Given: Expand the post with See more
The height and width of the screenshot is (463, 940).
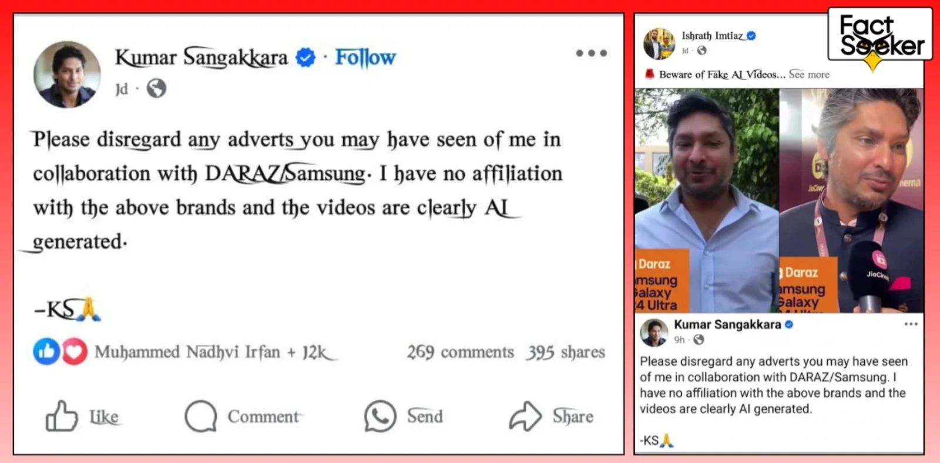Looking at the screenshot, I should pyautogui.click(x=809, y=75).
